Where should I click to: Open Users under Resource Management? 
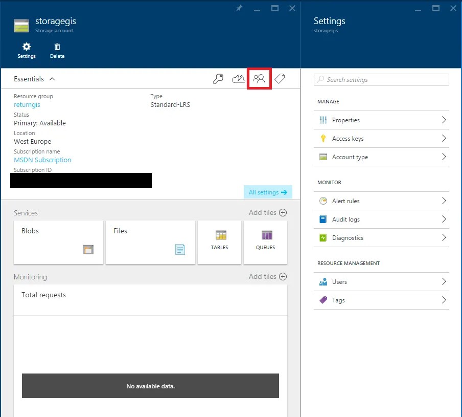coord(381,281)
